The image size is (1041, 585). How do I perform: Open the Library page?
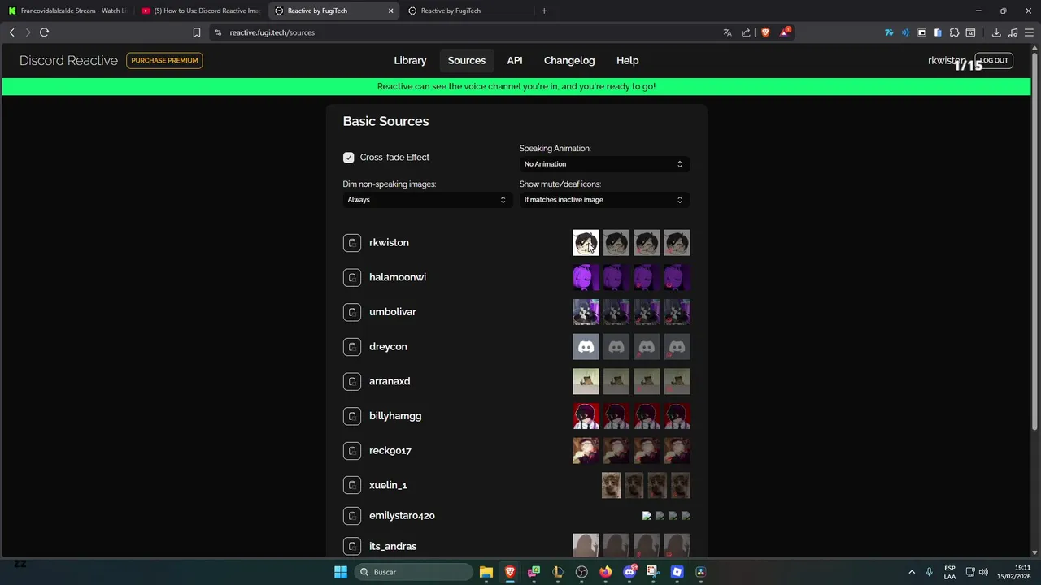[x=410, y=61]
